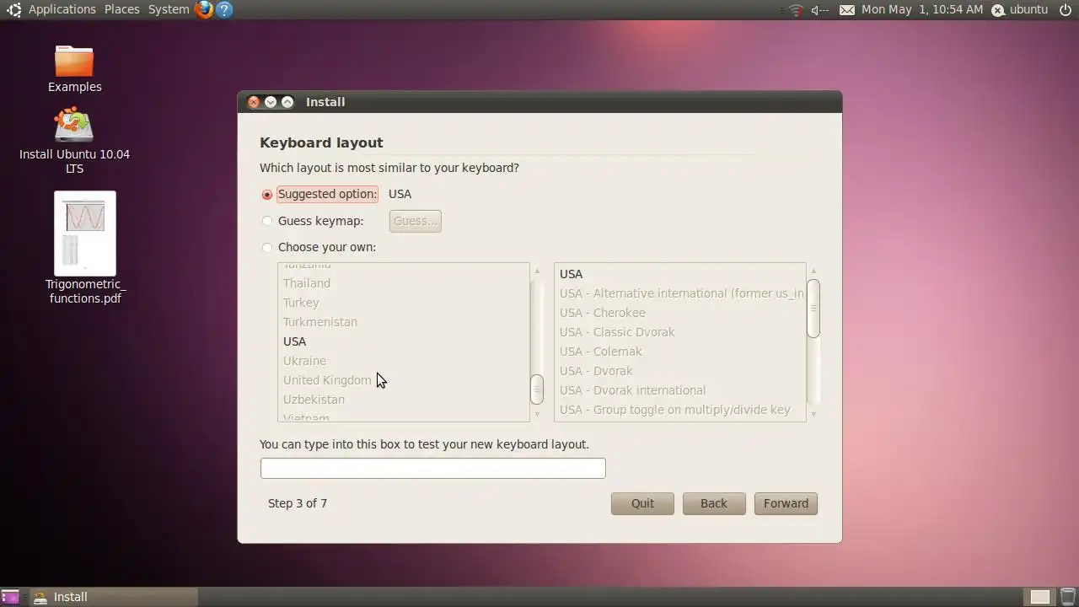Select Ukraine in the country list

(x=404, y=361)
